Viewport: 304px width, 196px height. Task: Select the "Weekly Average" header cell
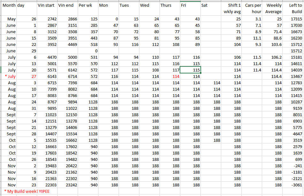(273, 9)
